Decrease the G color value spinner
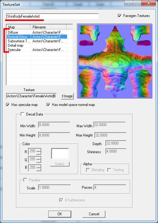 click(x=39, y=161)
